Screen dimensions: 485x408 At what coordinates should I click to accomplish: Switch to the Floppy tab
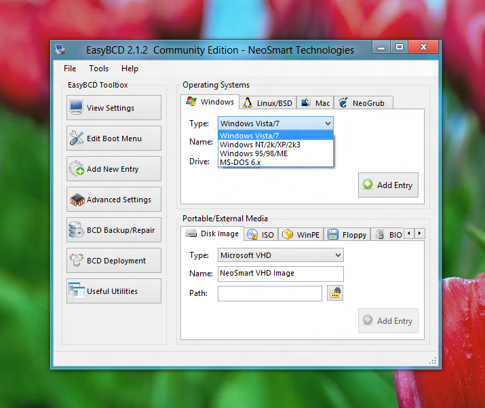[x=347, y=235]
